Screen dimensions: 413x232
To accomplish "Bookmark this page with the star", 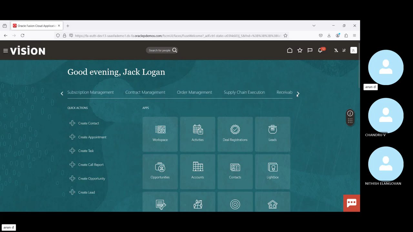I will pos(286,35).
